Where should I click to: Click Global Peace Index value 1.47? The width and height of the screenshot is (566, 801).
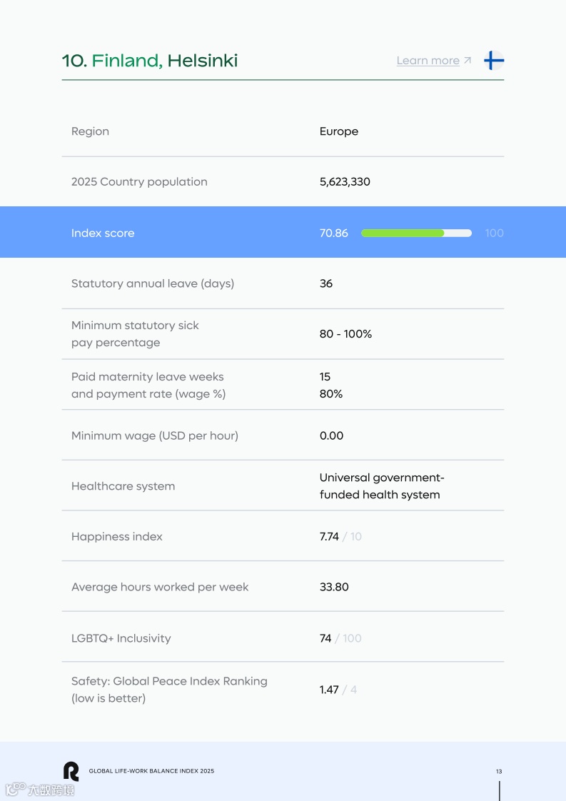click(x=329, y=690)
